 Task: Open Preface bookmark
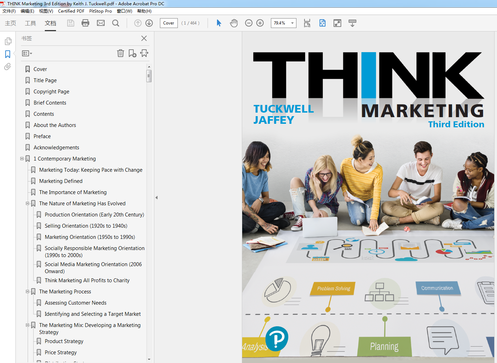pos(42,136)
